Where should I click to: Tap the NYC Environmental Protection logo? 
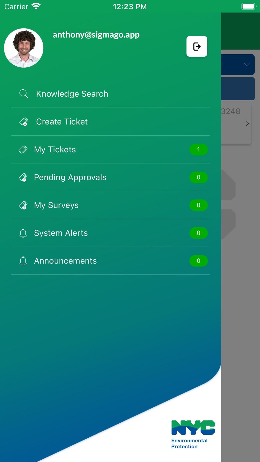193,434
